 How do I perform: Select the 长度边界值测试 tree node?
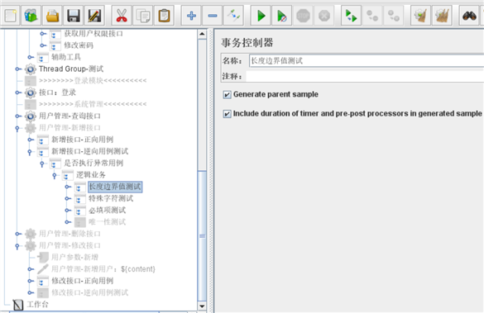tap(115, 187)
